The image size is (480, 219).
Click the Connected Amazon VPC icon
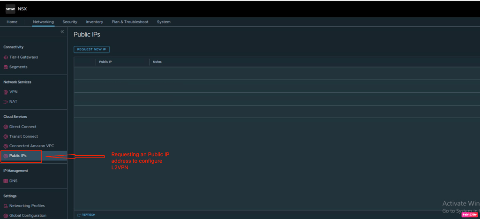tap(6, 146)
